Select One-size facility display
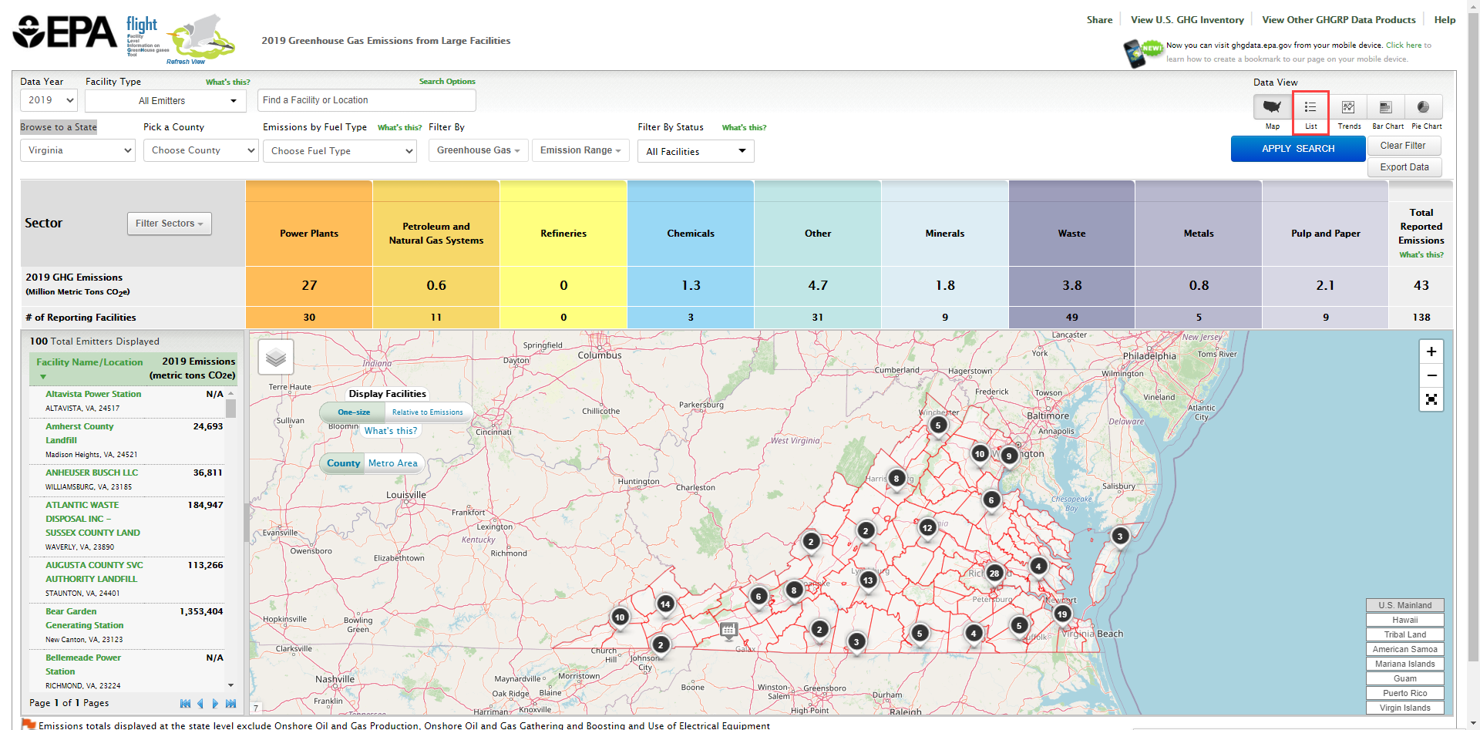 [354, 412]
